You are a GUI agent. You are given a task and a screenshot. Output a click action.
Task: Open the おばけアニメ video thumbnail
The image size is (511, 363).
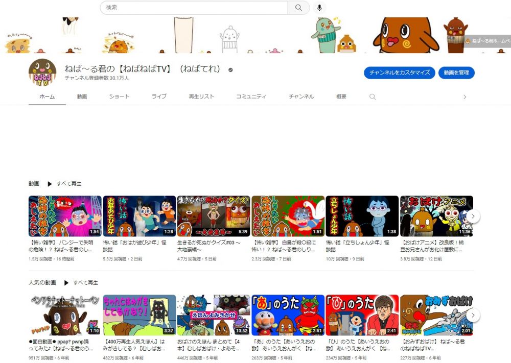(x=437, y=216)
